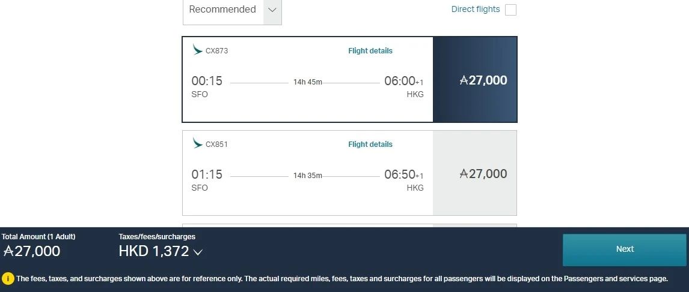Tick the Direct flights checkbox
Image resolution: width=689 pixels, height=292 pixels.
coord(510,10)
